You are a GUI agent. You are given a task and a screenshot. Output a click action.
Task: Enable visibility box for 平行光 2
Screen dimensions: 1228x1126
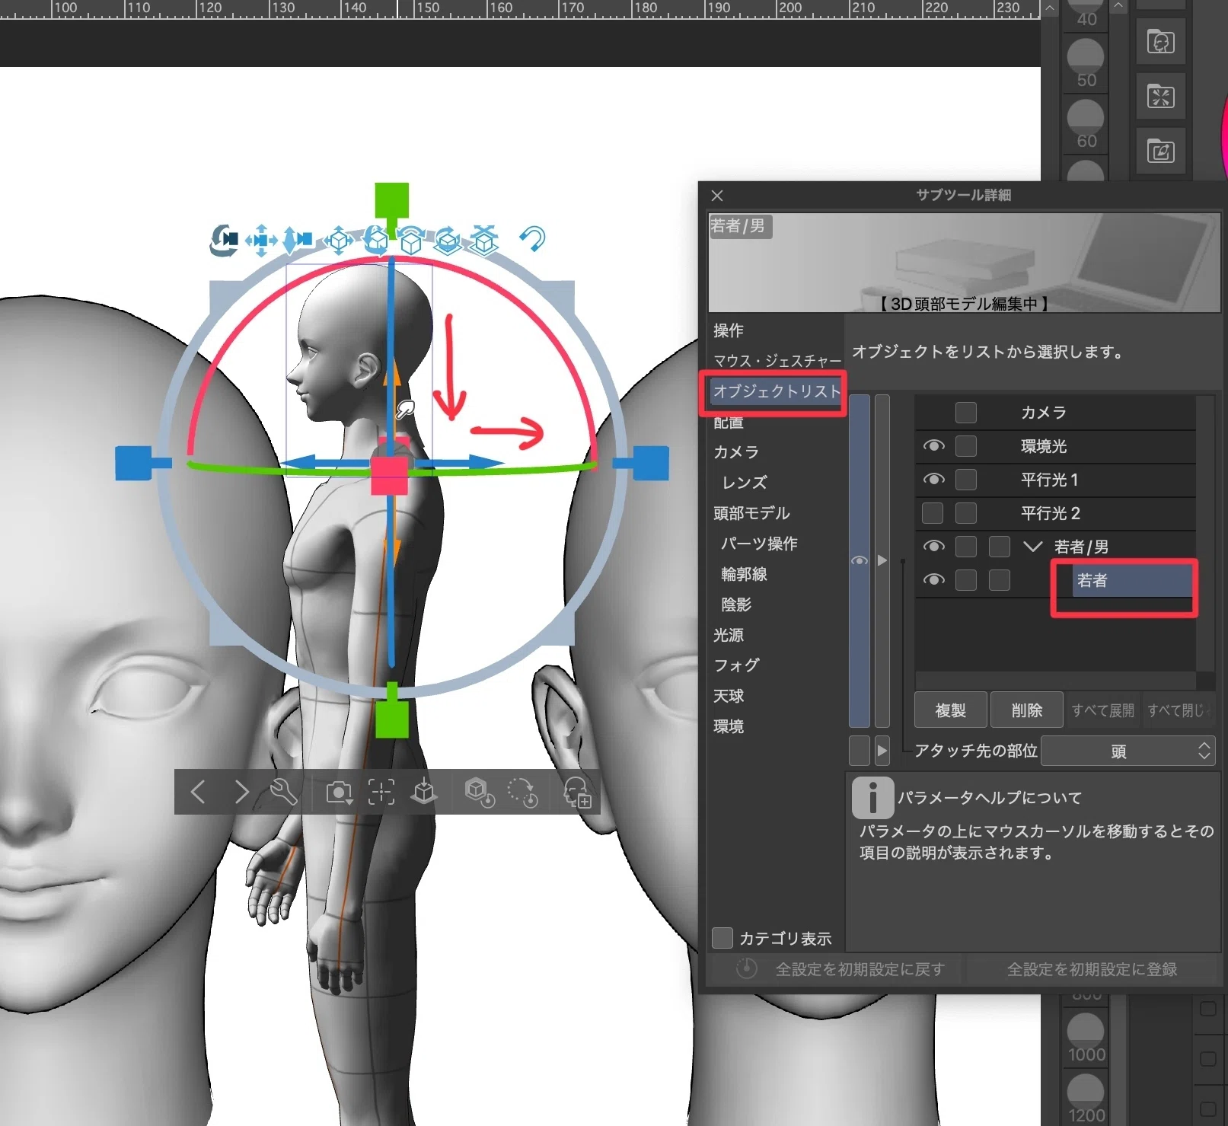point(933,513)
